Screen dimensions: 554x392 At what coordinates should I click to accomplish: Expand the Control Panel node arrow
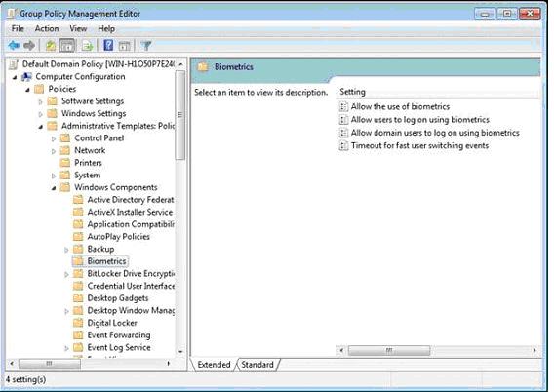(54, 139)
